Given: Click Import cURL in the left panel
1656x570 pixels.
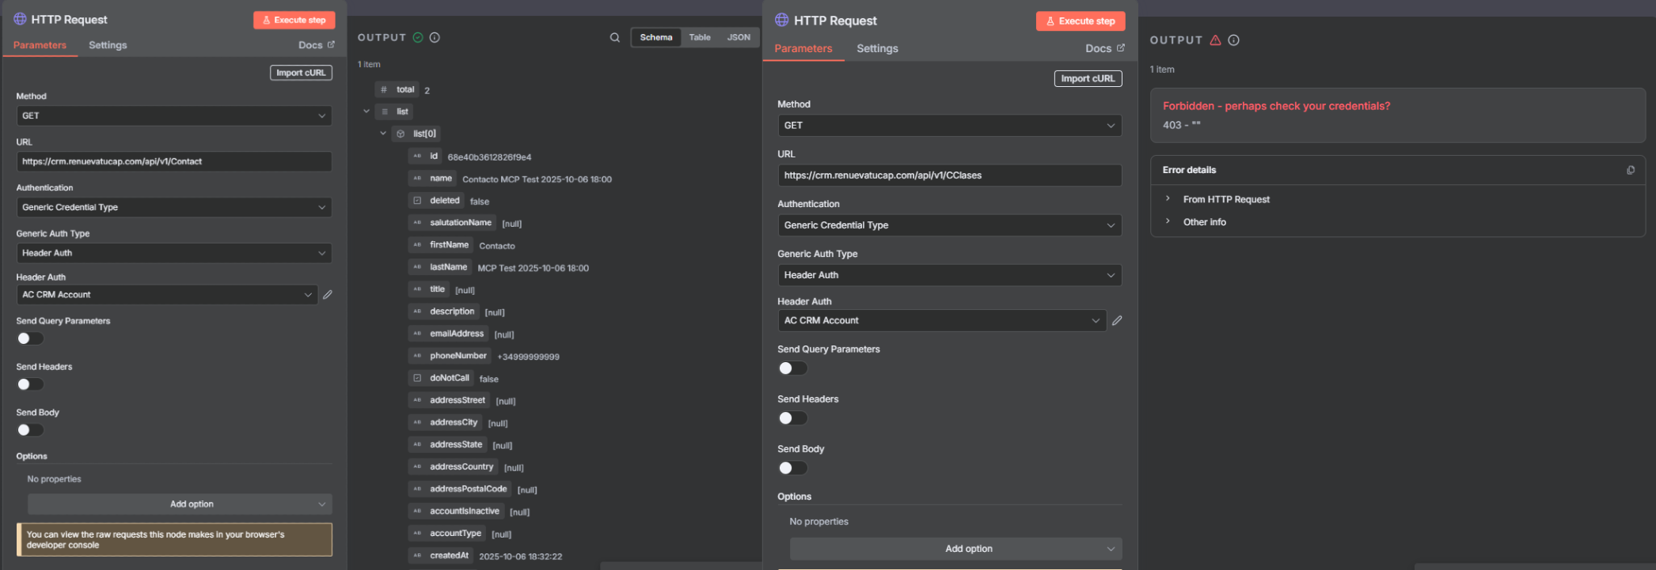Looking at the screenshot, I should coord(301,73).
